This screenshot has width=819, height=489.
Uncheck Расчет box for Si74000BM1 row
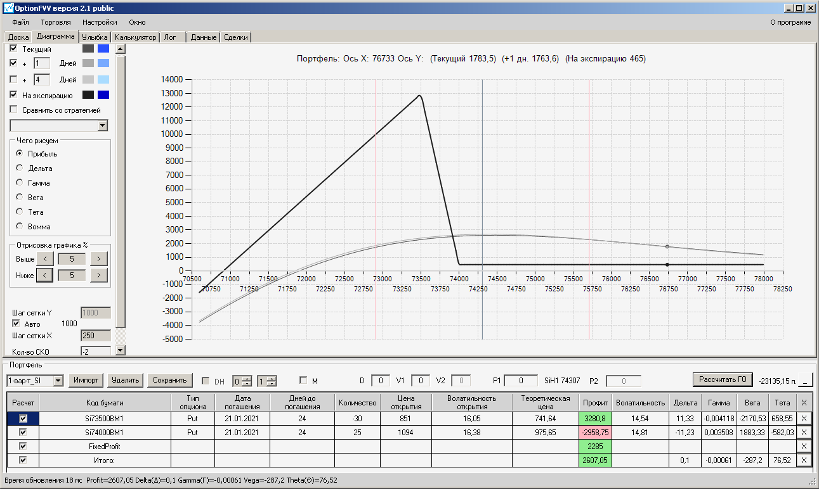coord(23,432)
